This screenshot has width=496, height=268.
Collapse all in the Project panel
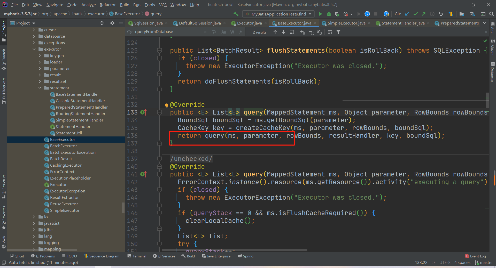[x=102, y=23]
